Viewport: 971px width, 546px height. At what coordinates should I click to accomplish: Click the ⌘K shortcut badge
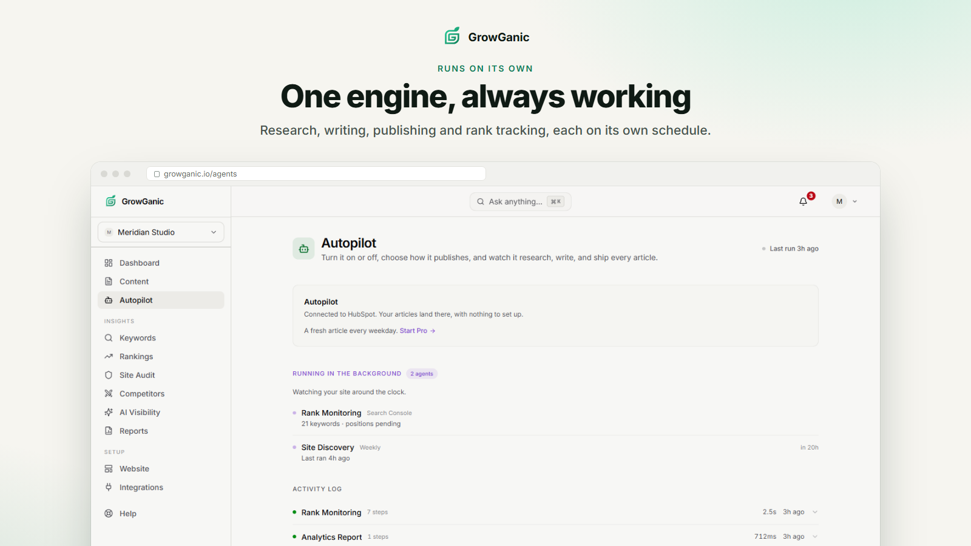(555, 201)
